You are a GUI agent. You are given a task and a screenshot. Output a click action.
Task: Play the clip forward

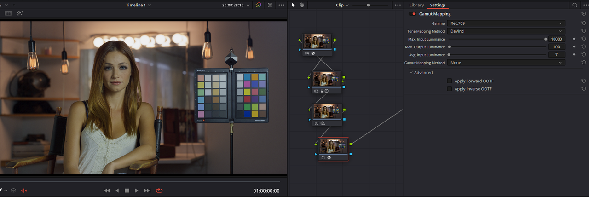point(137,191)
